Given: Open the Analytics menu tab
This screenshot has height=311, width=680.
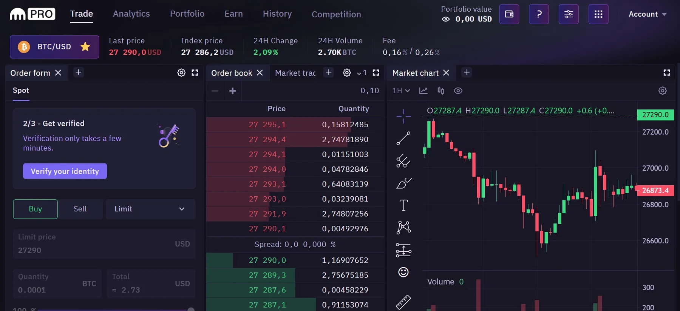Looking at the screenshot, I should (x=131, y=14).
